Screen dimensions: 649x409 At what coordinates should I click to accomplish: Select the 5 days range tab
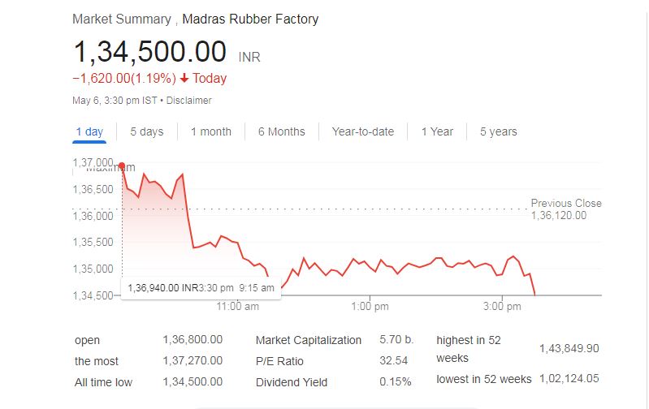pos(146,131)
